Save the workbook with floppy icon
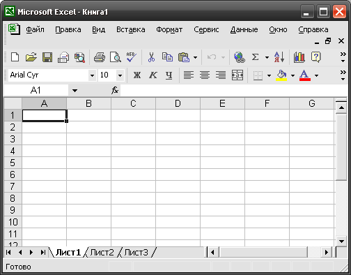Viewport: 351px width, 275px height. 47,57
